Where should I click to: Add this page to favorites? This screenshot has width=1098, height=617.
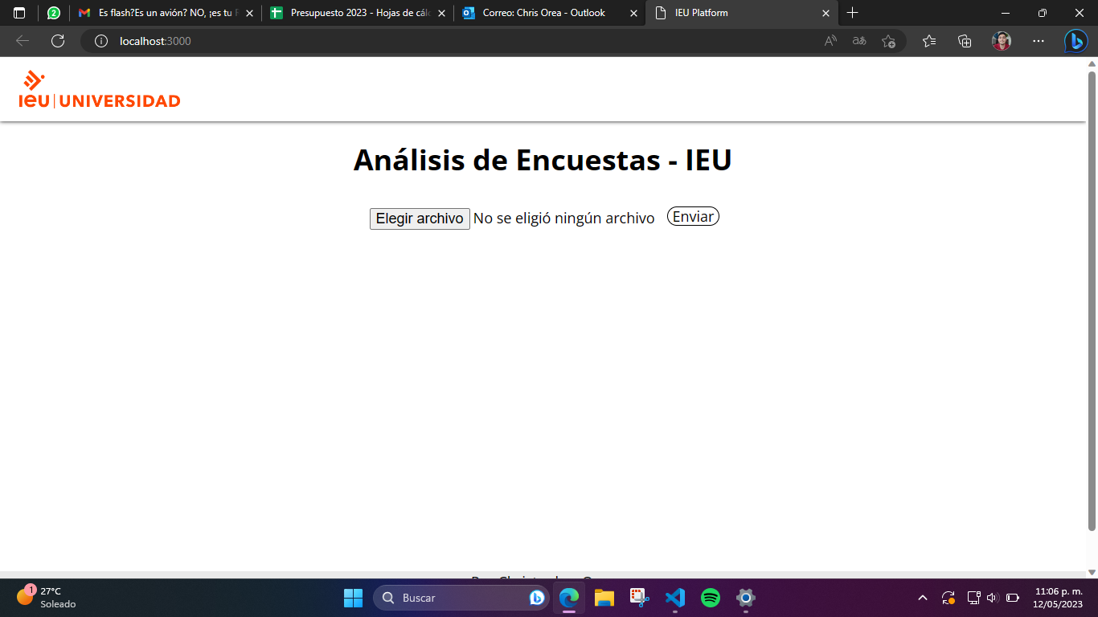[x=888, y=41]
